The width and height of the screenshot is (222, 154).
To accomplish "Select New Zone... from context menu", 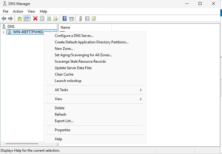I will [x=64, y=49].
